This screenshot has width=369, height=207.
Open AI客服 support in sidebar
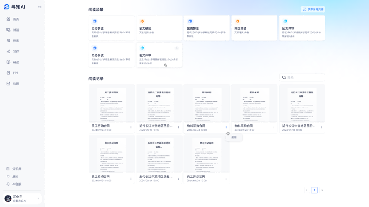tap(17, 184)
